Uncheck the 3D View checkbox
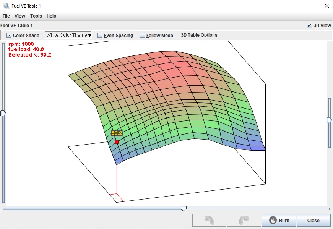 (x=309, y=26)
